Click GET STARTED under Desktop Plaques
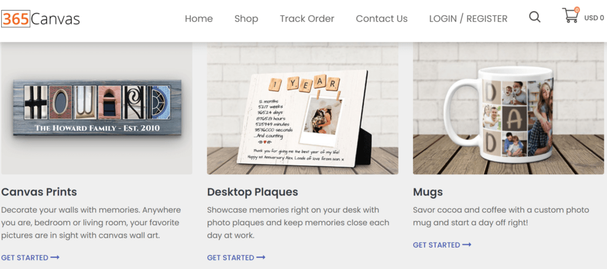The image size is (607, 269). [x=231, y=258]
